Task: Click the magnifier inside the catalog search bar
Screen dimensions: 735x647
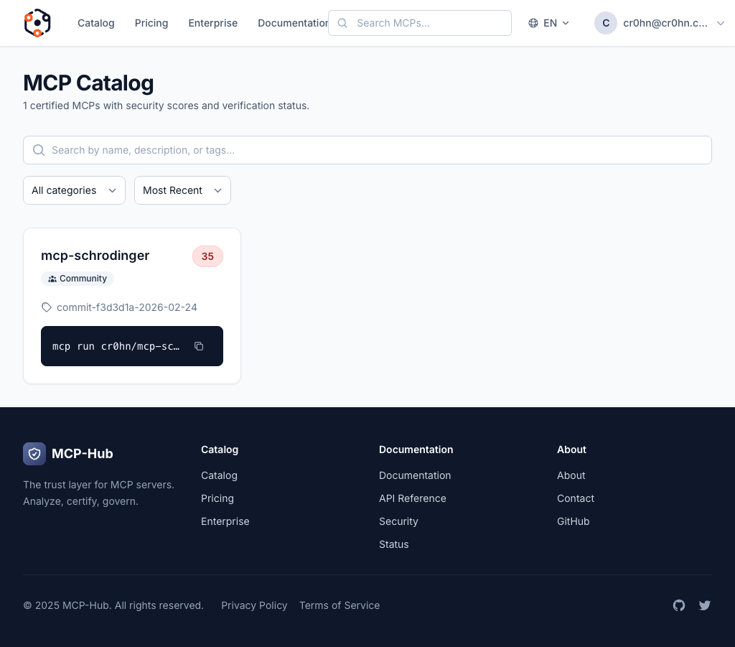Action: 39,150
